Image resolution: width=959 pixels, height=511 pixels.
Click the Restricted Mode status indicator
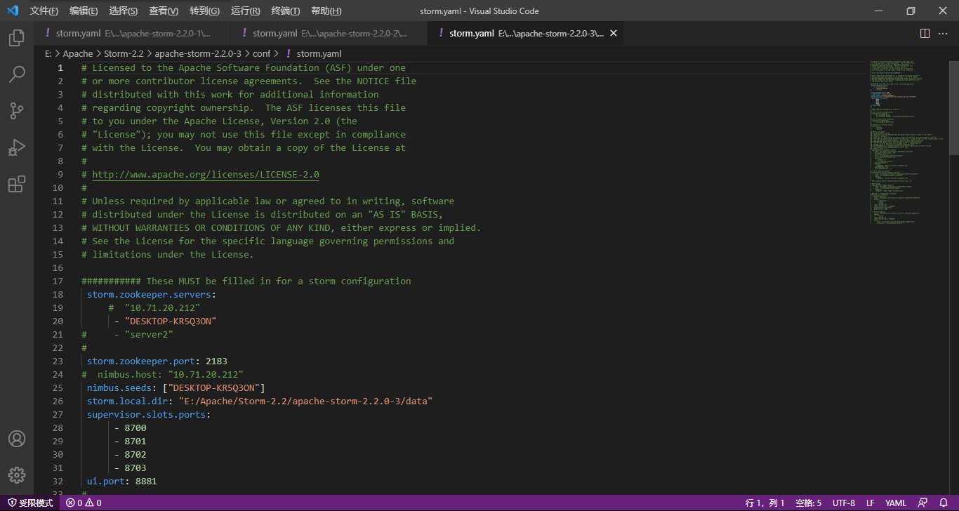click(x=30, y=503)
